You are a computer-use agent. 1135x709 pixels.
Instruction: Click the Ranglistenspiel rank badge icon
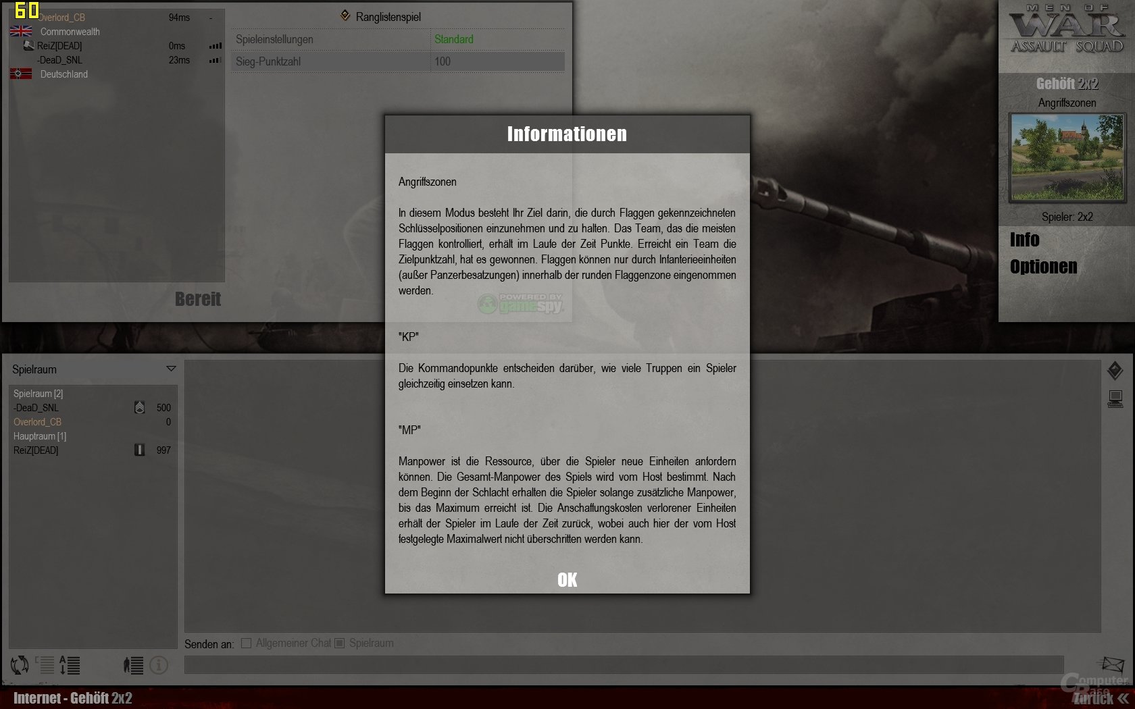pyautogui.click(x=345, y=15)
